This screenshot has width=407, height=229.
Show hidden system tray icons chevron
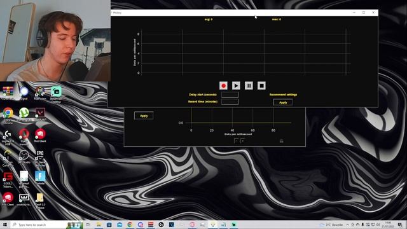(x=347, y=225)
